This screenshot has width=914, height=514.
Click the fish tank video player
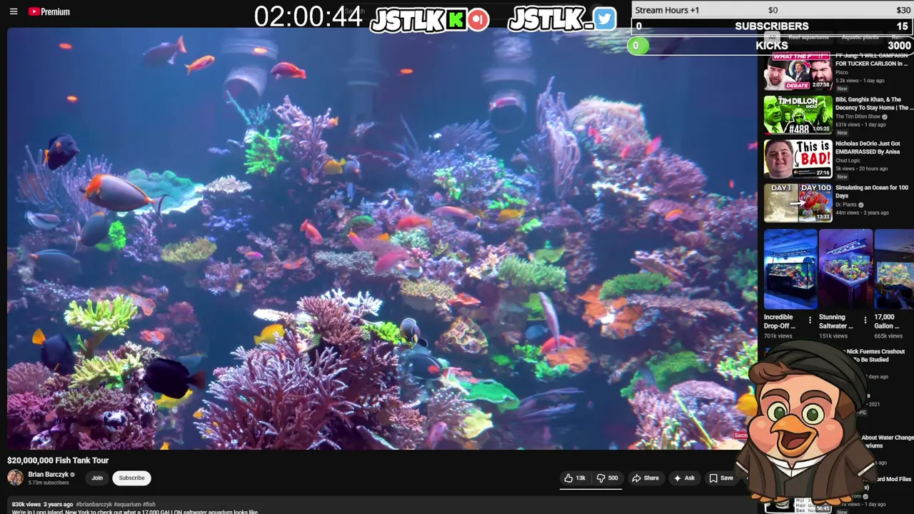point(382,238)
